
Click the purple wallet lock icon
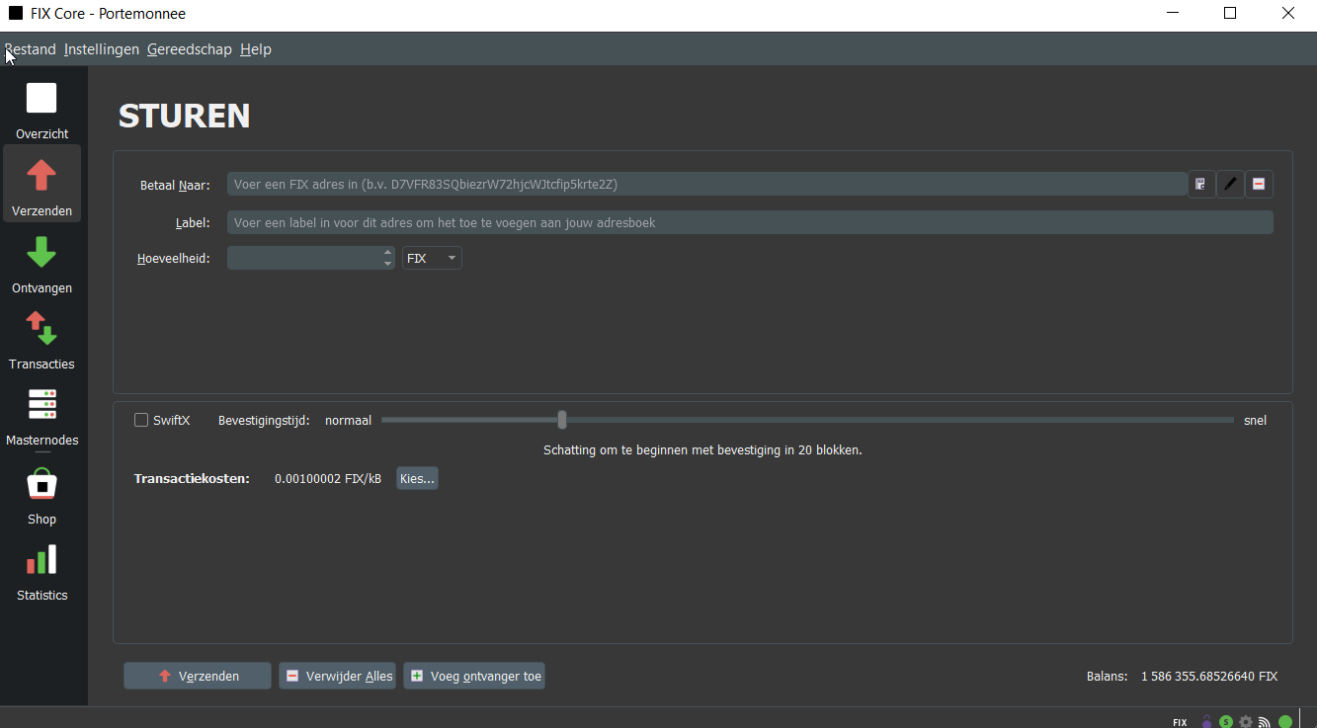click(1206, 721)
